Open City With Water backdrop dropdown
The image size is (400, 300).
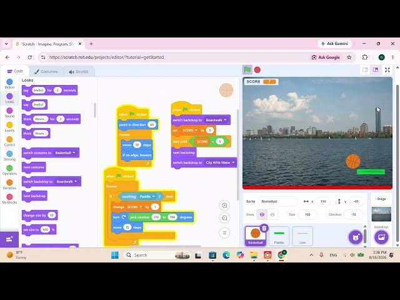point(220,162)
